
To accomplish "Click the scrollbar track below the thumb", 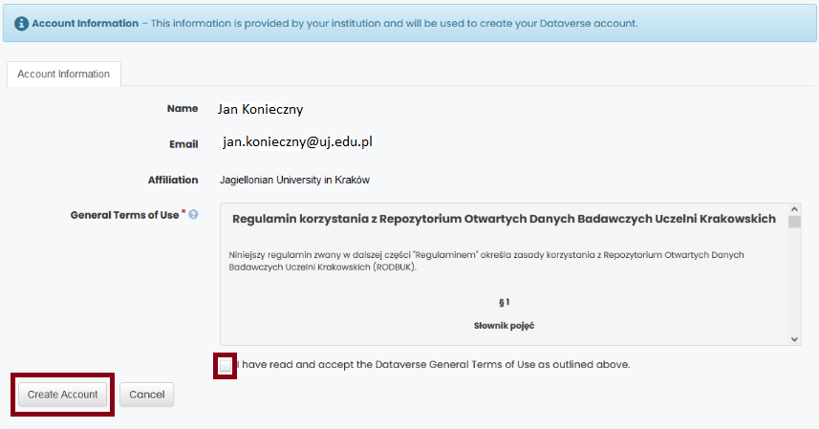I will click(x=794, y=282).
